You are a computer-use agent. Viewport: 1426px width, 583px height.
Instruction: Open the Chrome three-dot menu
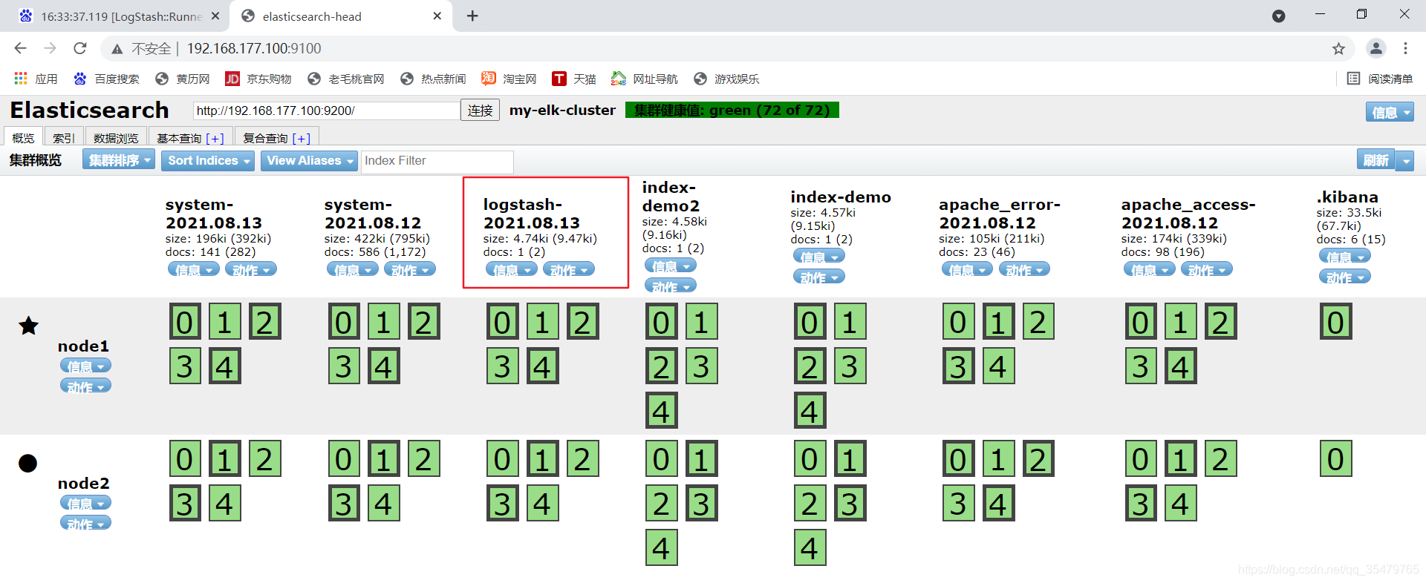pyautogui.click(x=1405, y=48)
